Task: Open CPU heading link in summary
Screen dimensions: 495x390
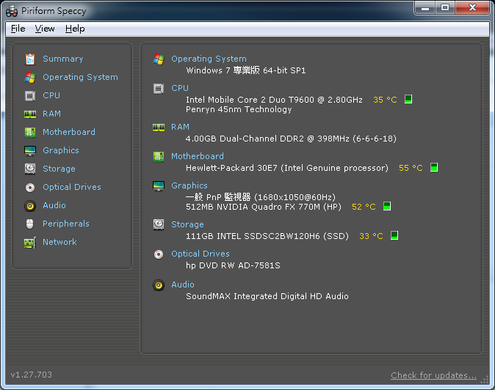Action: [180, 88]
